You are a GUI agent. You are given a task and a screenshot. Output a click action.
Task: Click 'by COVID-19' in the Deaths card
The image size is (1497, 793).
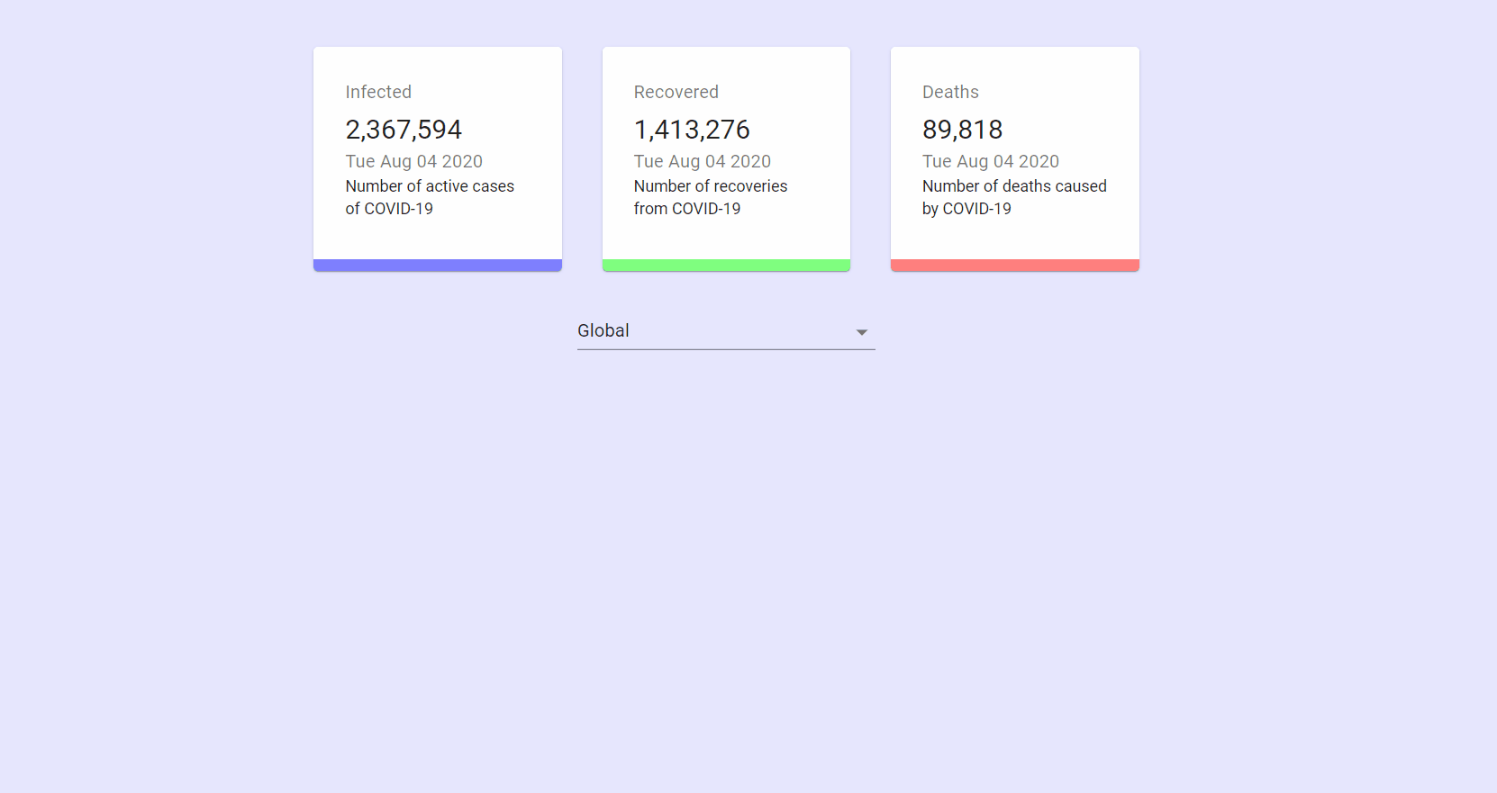(966, 209)
